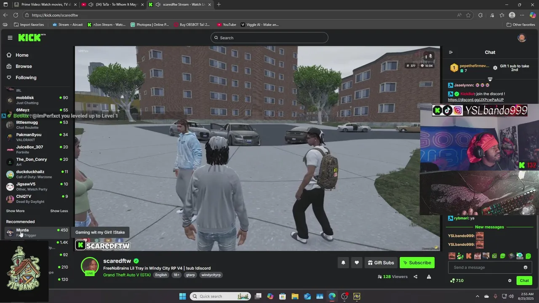
Task: Click the 710 channel points icon
Action: pos(453,281)
